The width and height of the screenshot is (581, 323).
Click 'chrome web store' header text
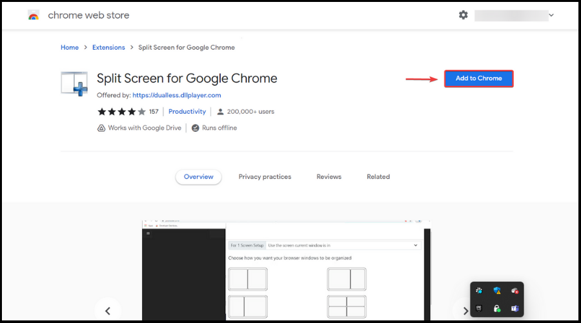pos(88,16)
